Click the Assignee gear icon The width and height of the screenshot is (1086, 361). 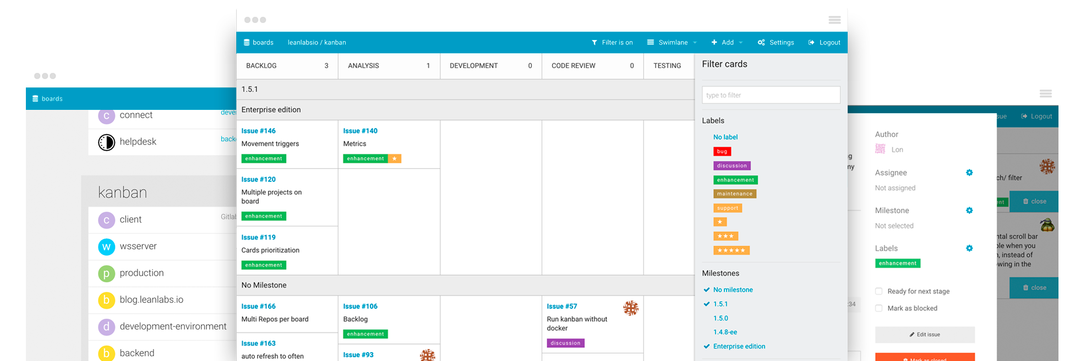pyautogui.click(x=969, y=173)
